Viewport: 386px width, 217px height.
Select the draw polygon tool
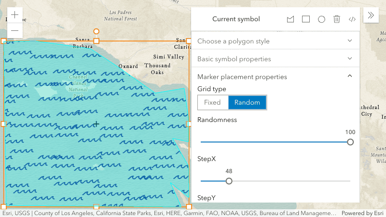pos(290,19)
